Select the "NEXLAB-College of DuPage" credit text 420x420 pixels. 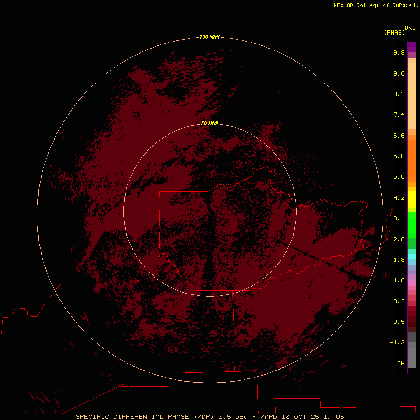[x=372, y=5]
